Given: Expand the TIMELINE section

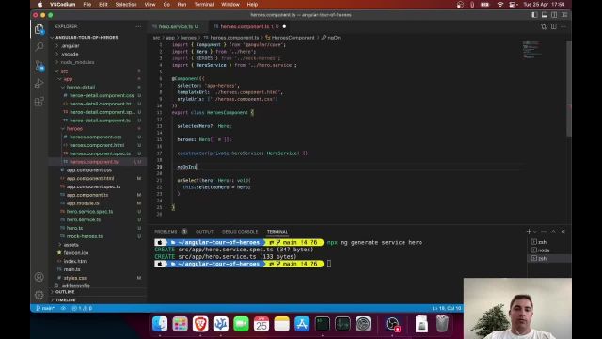Looking at the screenshot, I should pos(65,299).
